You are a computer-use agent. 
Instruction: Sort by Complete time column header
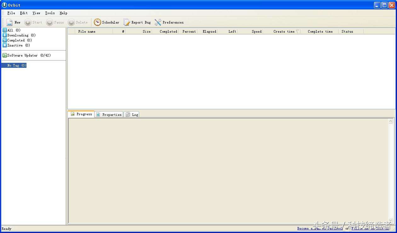point(320,31)
